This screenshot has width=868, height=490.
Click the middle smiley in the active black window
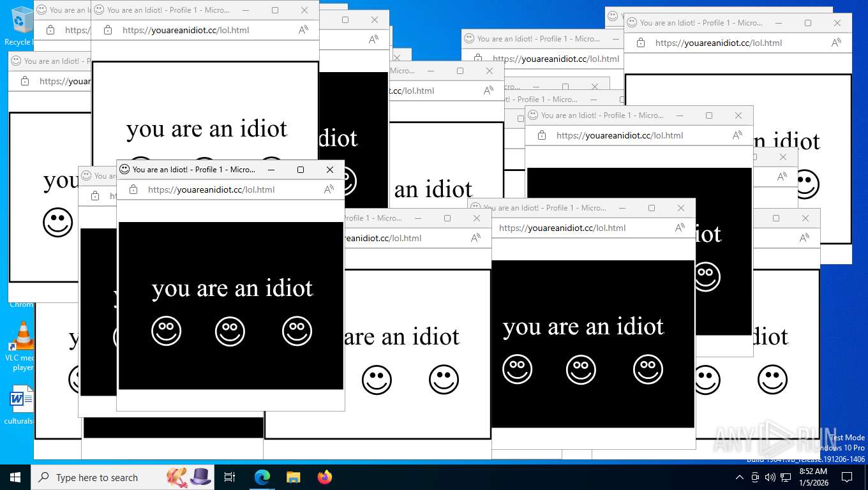point(230,331)
